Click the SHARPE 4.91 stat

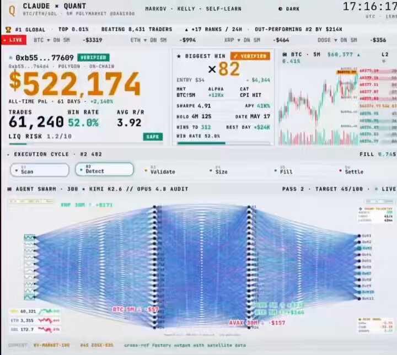coord(194,106)
